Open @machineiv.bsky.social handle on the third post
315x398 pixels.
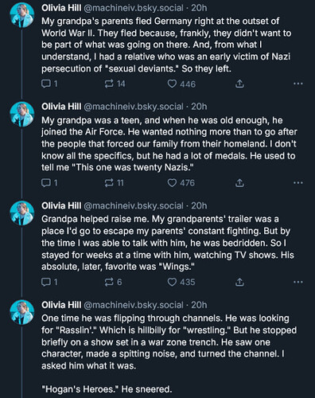coord(134,206)
